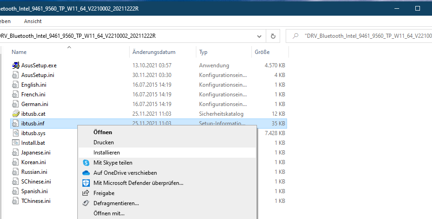Screen dimensions: 432x219
Task: Click the Spanish.ini file icon
Action: click(x=16, y=191)
